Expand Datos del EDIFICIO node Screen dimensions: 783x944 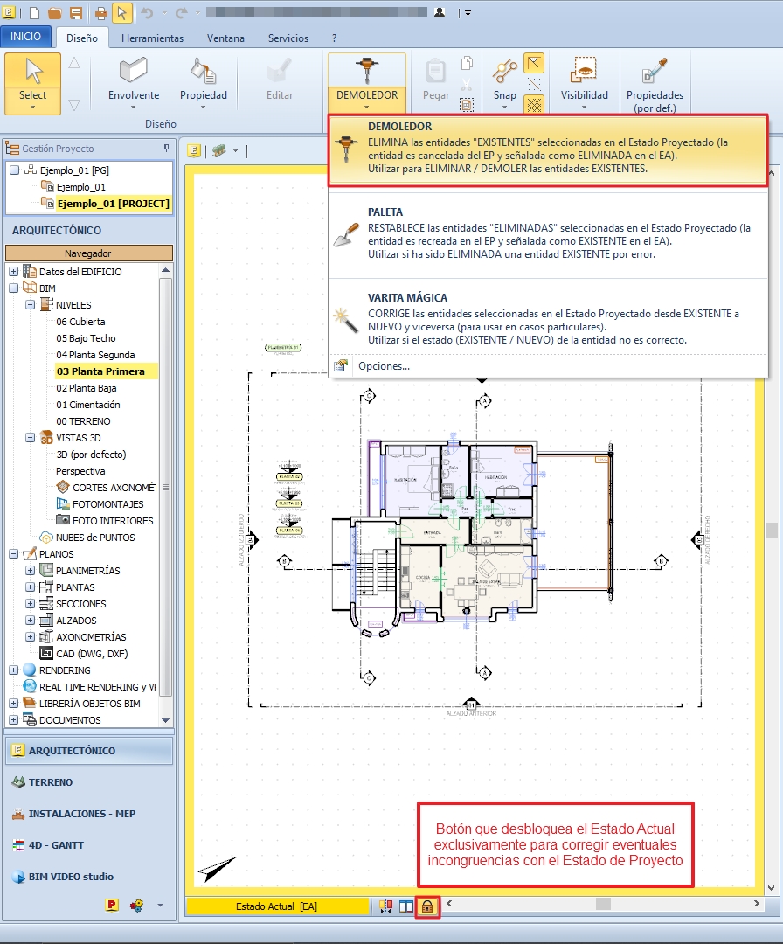(13, 272)
